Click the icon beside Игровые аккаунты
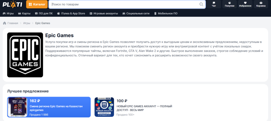 [x=91, y=13]
